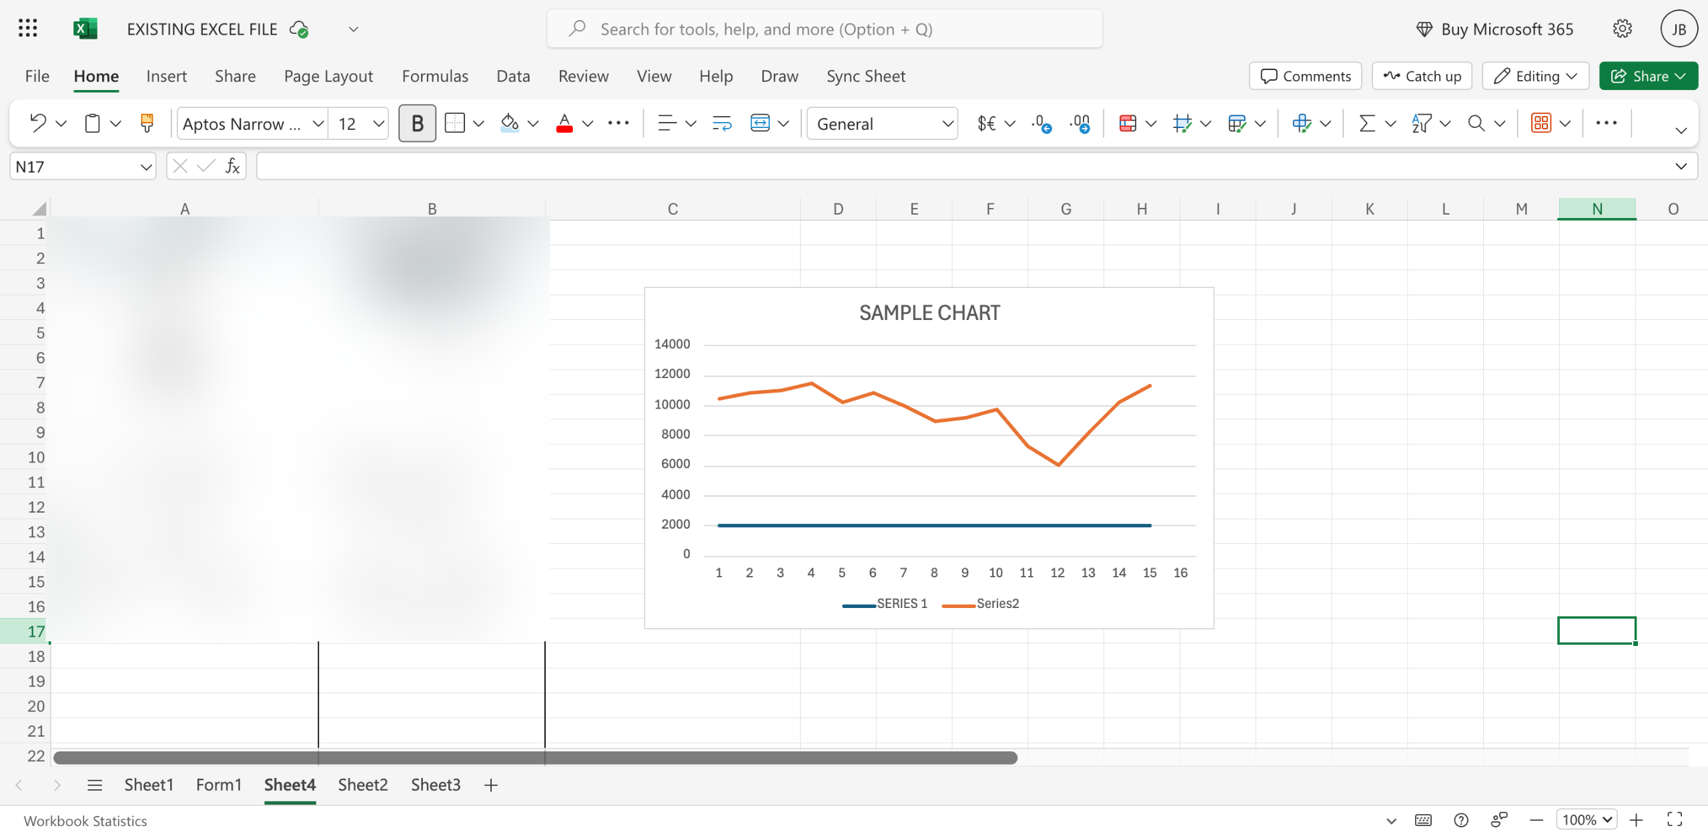Image resolution: width=1708 pixels, height=832 pixels.
Task: Click the Comments button
Action: click(x=1305, y=76)
